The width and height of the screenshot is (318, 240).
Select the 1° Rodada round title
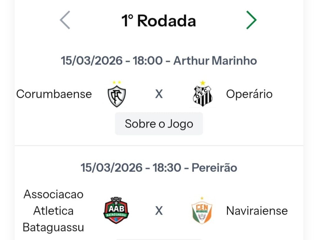[x=159, y=21]
